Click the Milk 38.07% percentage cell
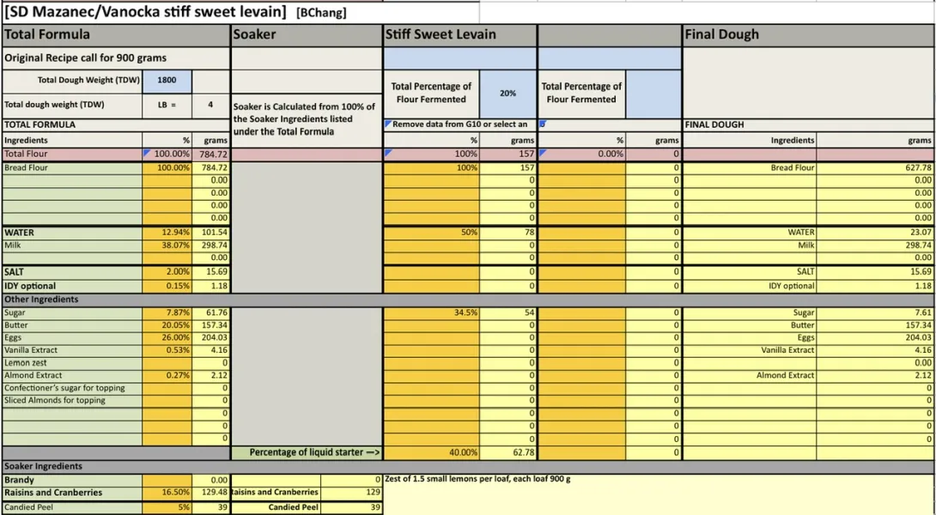The image size is (936, 515). point(167,245)
